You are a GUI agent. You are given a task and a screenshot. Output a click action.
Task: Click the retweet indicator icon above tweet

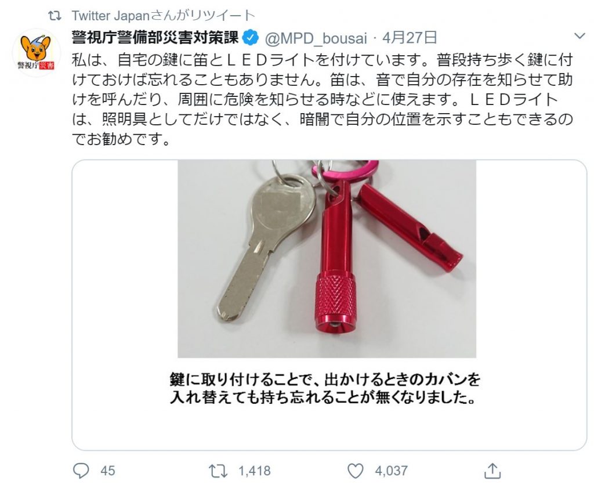pyautogui.click(x=55, y=16)
